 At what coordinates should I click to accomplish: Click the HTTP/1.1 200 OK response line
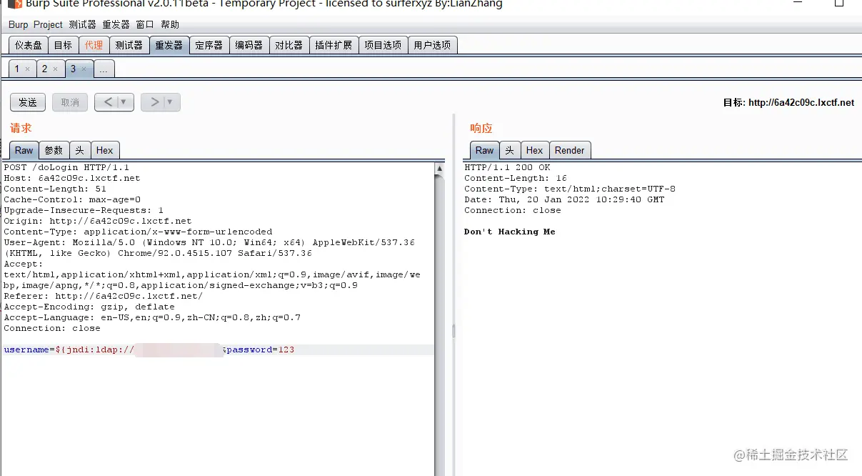(507, 167)
